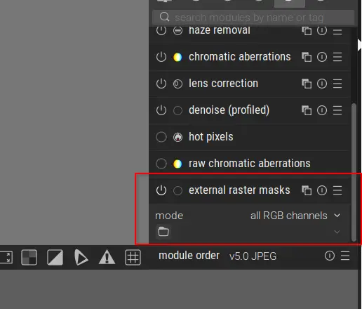Reset parameters of chromatic aberrations module
This screenshot has height=309, width=362.
tap(322, 57)
